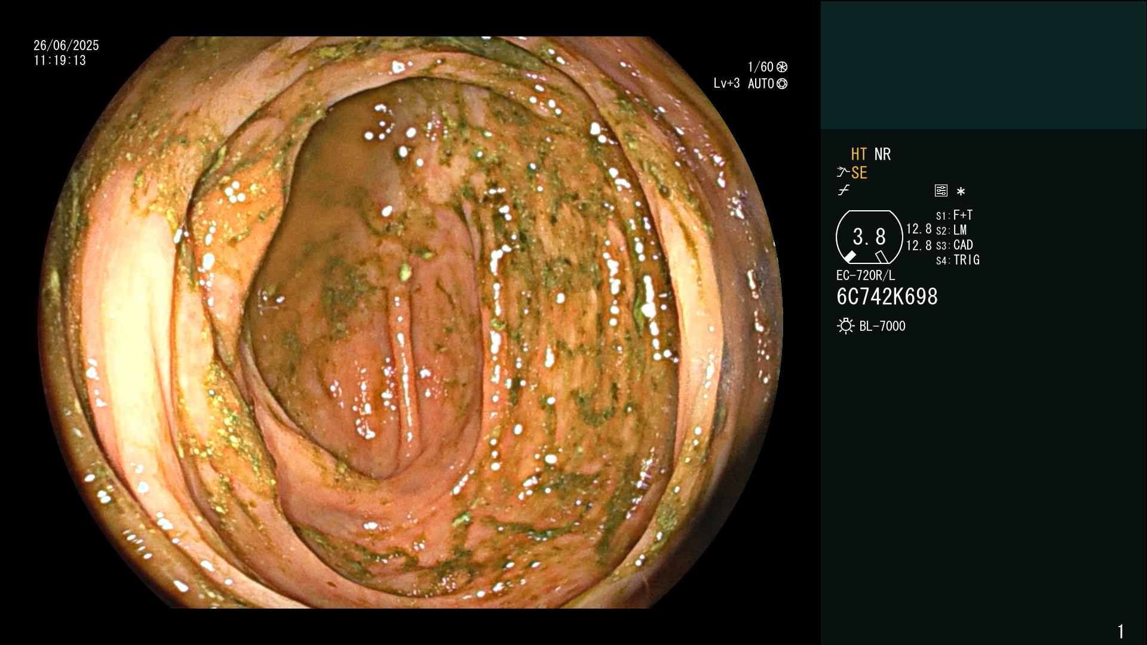The height and width of the screenshot is (645, 1147).
Task: Click the HT indicator in orange
Action: pyautogui.click(x=858, y=154)
